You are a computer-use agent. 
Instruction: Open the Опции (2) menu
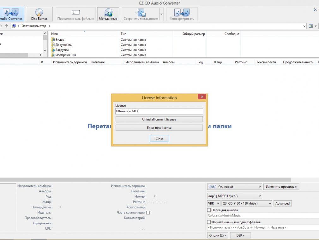coord(218,235)
